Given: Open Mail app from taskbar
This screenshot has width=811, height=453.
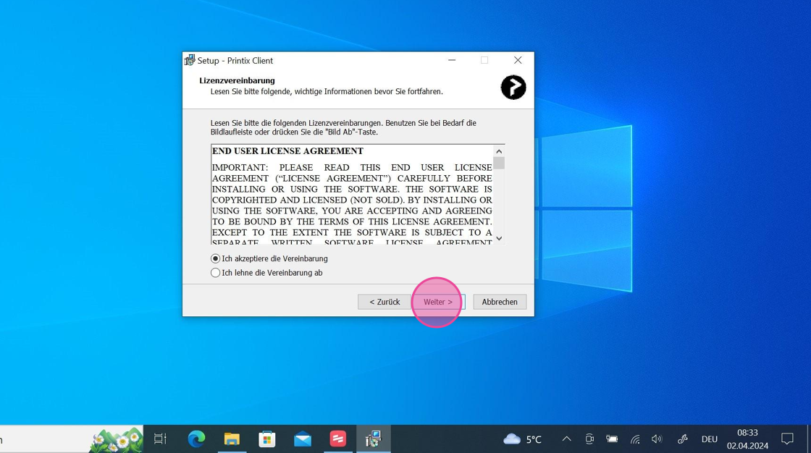Looking at the screenshot, I should [x=303, y=439].
